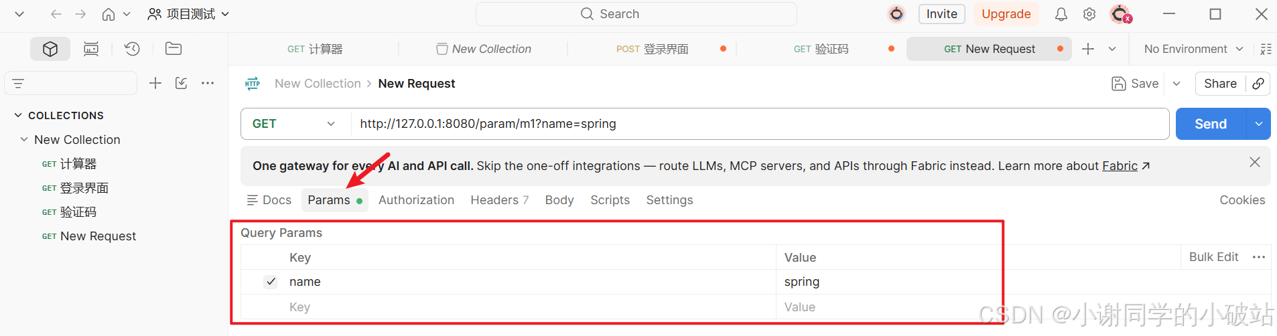Image resolution: width=1277 pixels, height=336 pixels.
Task: Dismiss the Fabric gateway banner
Action: (x=1255, y=162)
